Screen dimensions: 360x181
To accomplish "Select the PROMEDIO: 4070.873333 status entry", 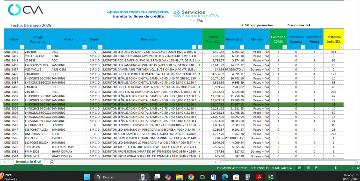I will pyautogui.click(x=232, y=168).
